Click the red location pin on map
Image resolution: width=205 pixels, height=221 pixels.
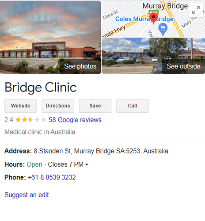(154, 18)
